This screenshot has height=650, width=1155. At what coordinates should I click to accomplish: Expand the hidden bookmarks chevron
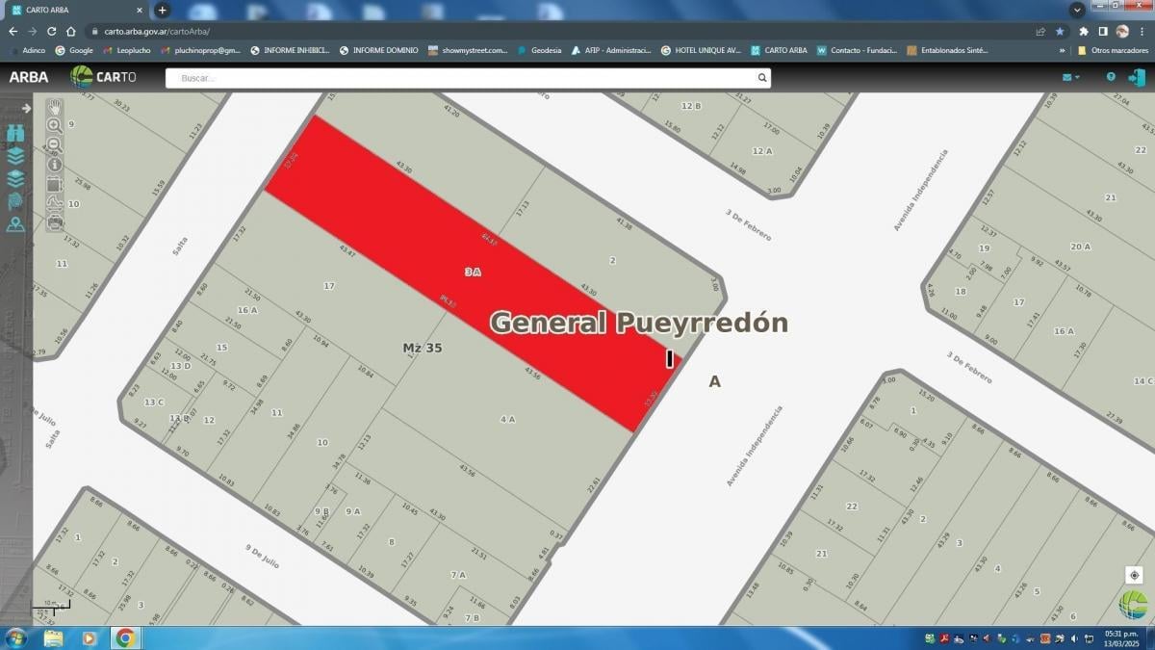[x=1062, y=50]
